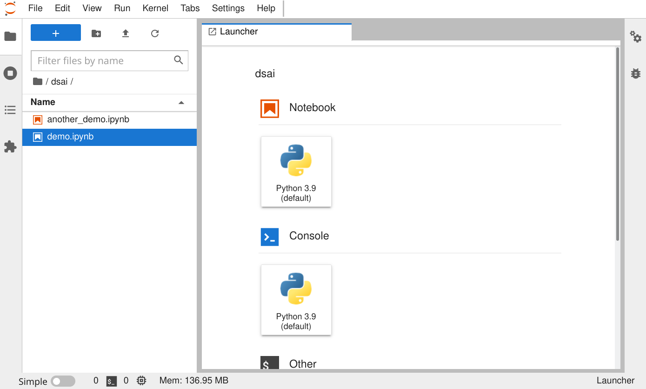Click the kernel sessions icon in status bar
The image size is (646, 389).
(141, 380)
